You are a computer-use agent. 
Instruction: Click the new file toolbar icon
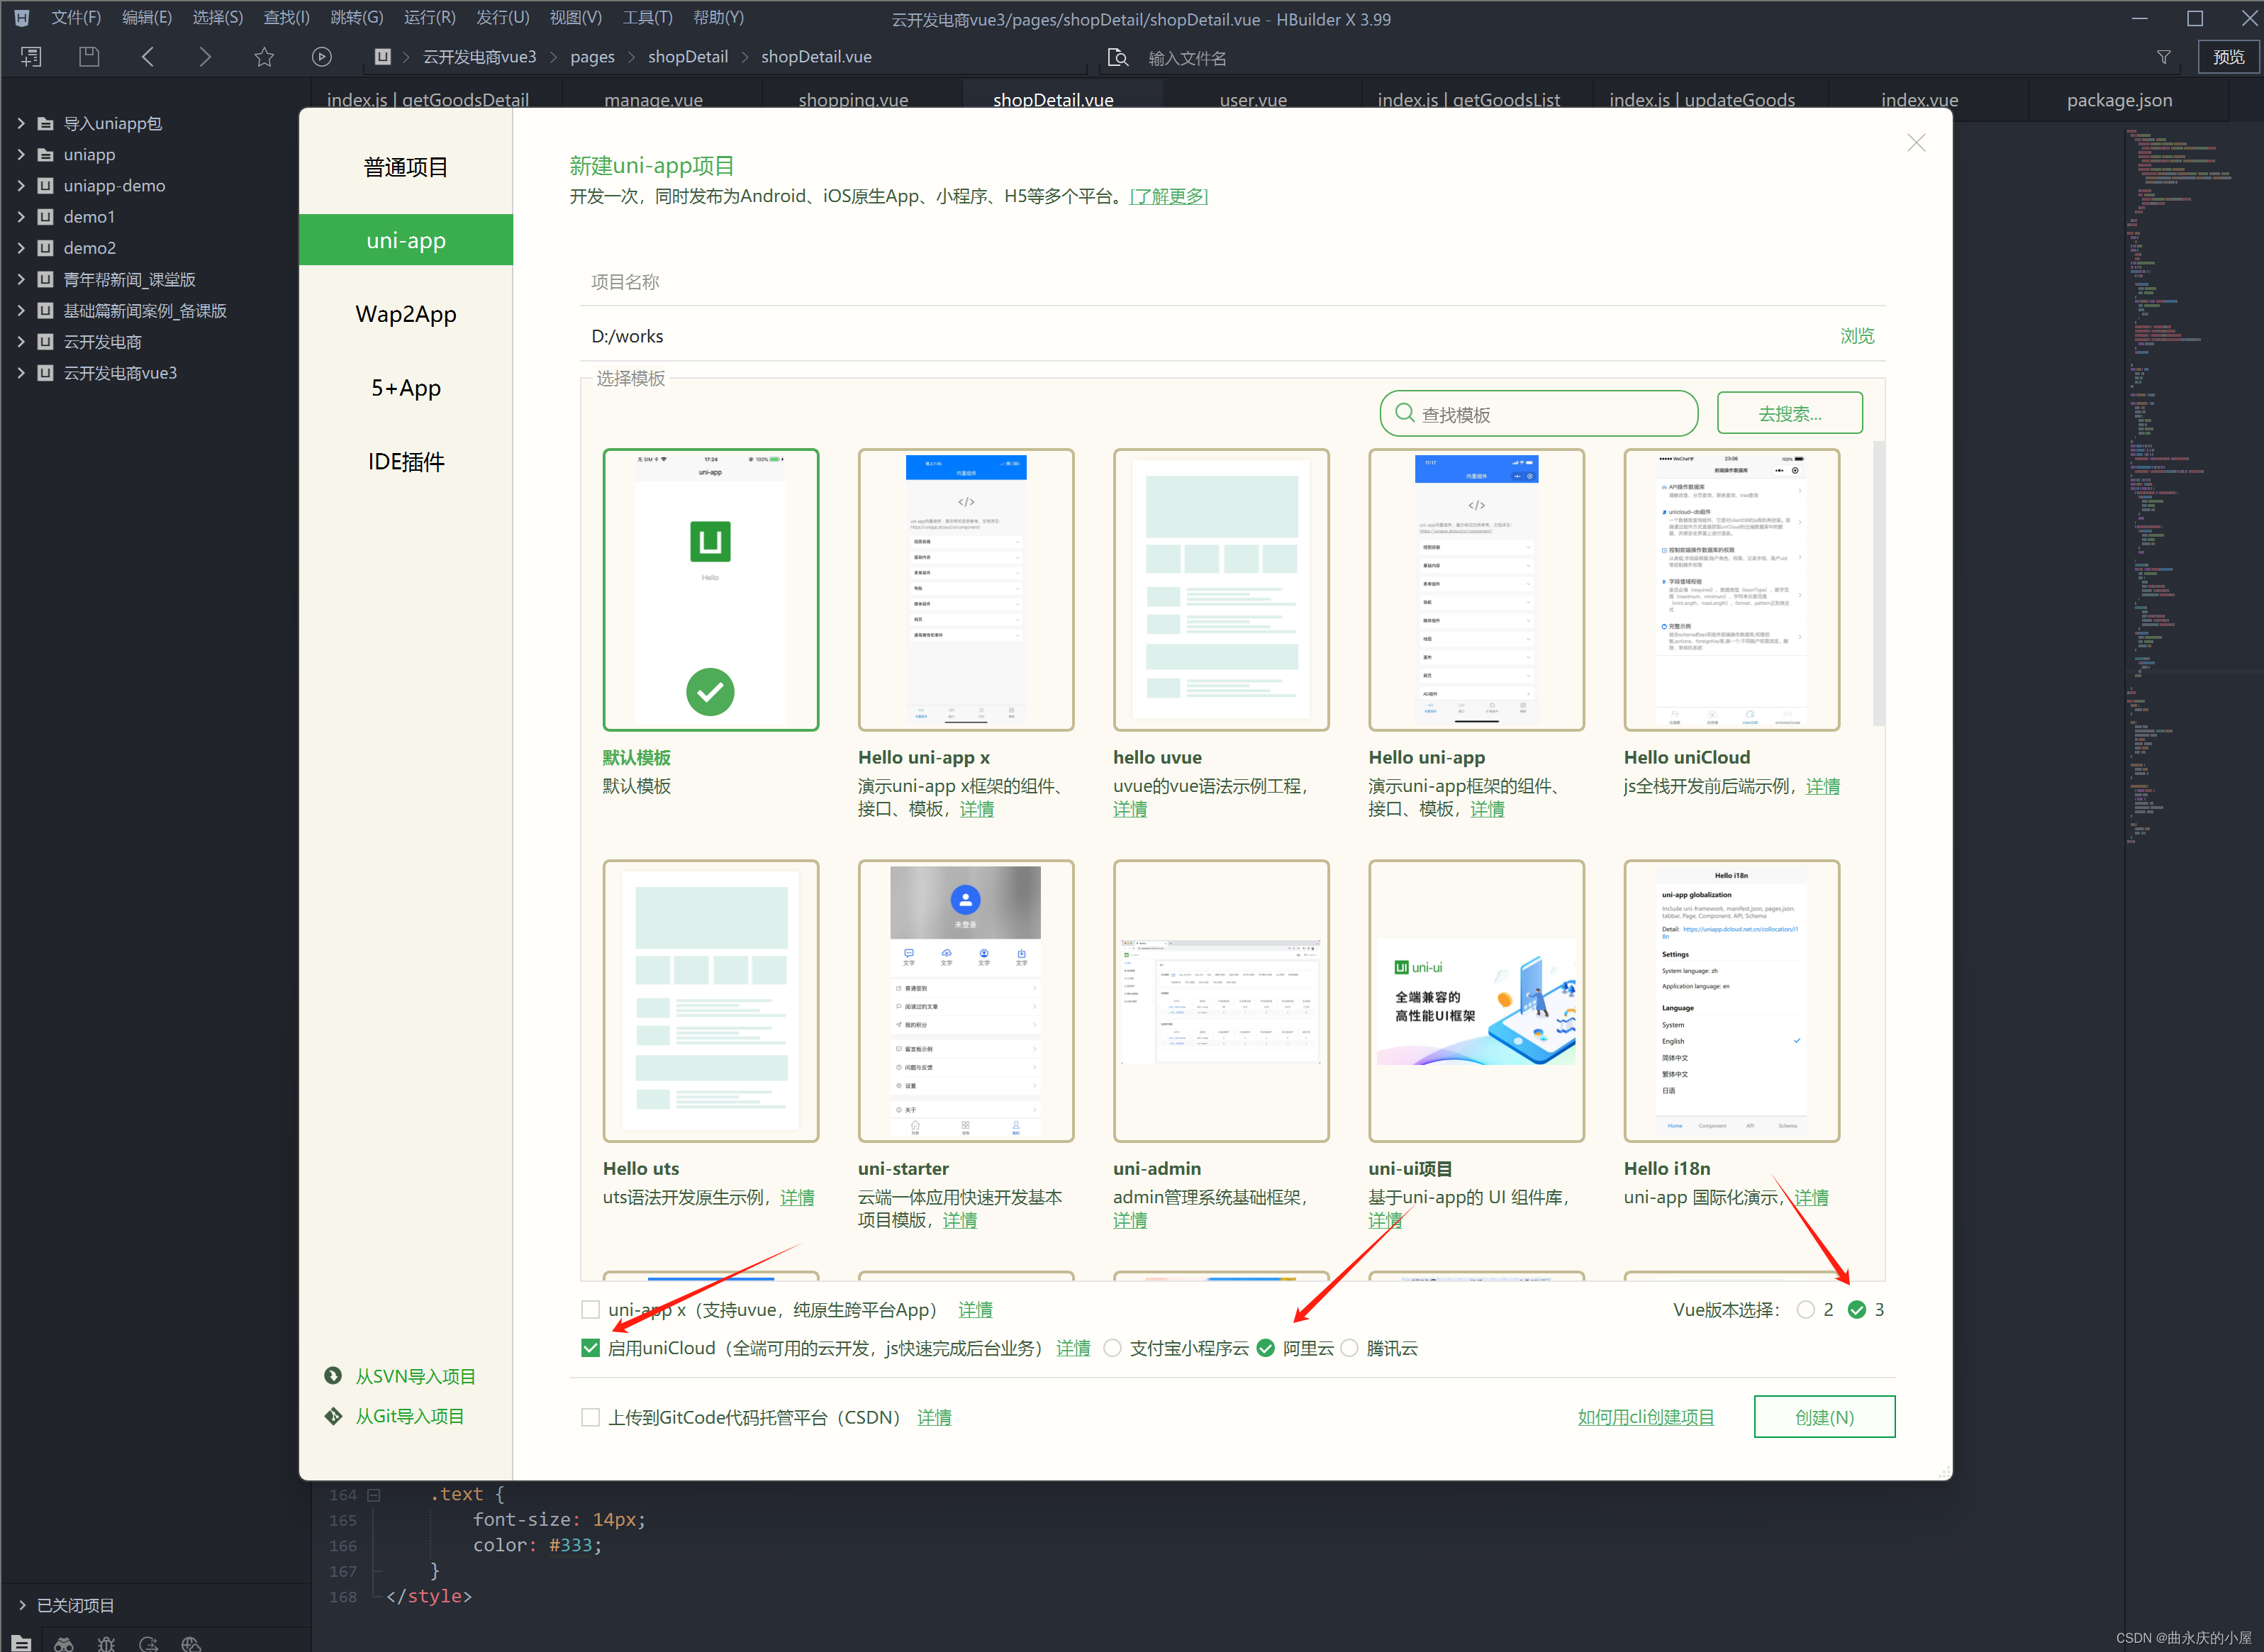(x=31, y=57)
